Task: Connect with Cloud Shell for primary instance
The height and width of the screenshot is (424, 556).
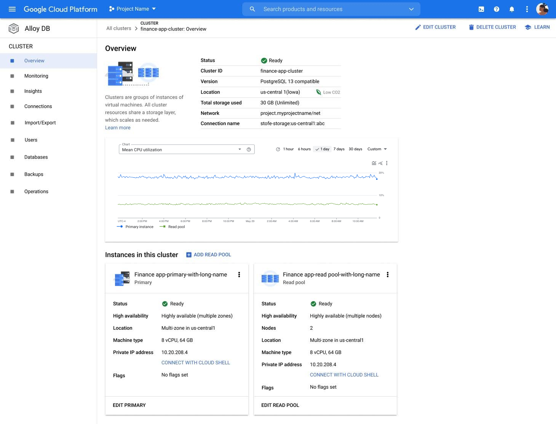Action: click(196, 363)
